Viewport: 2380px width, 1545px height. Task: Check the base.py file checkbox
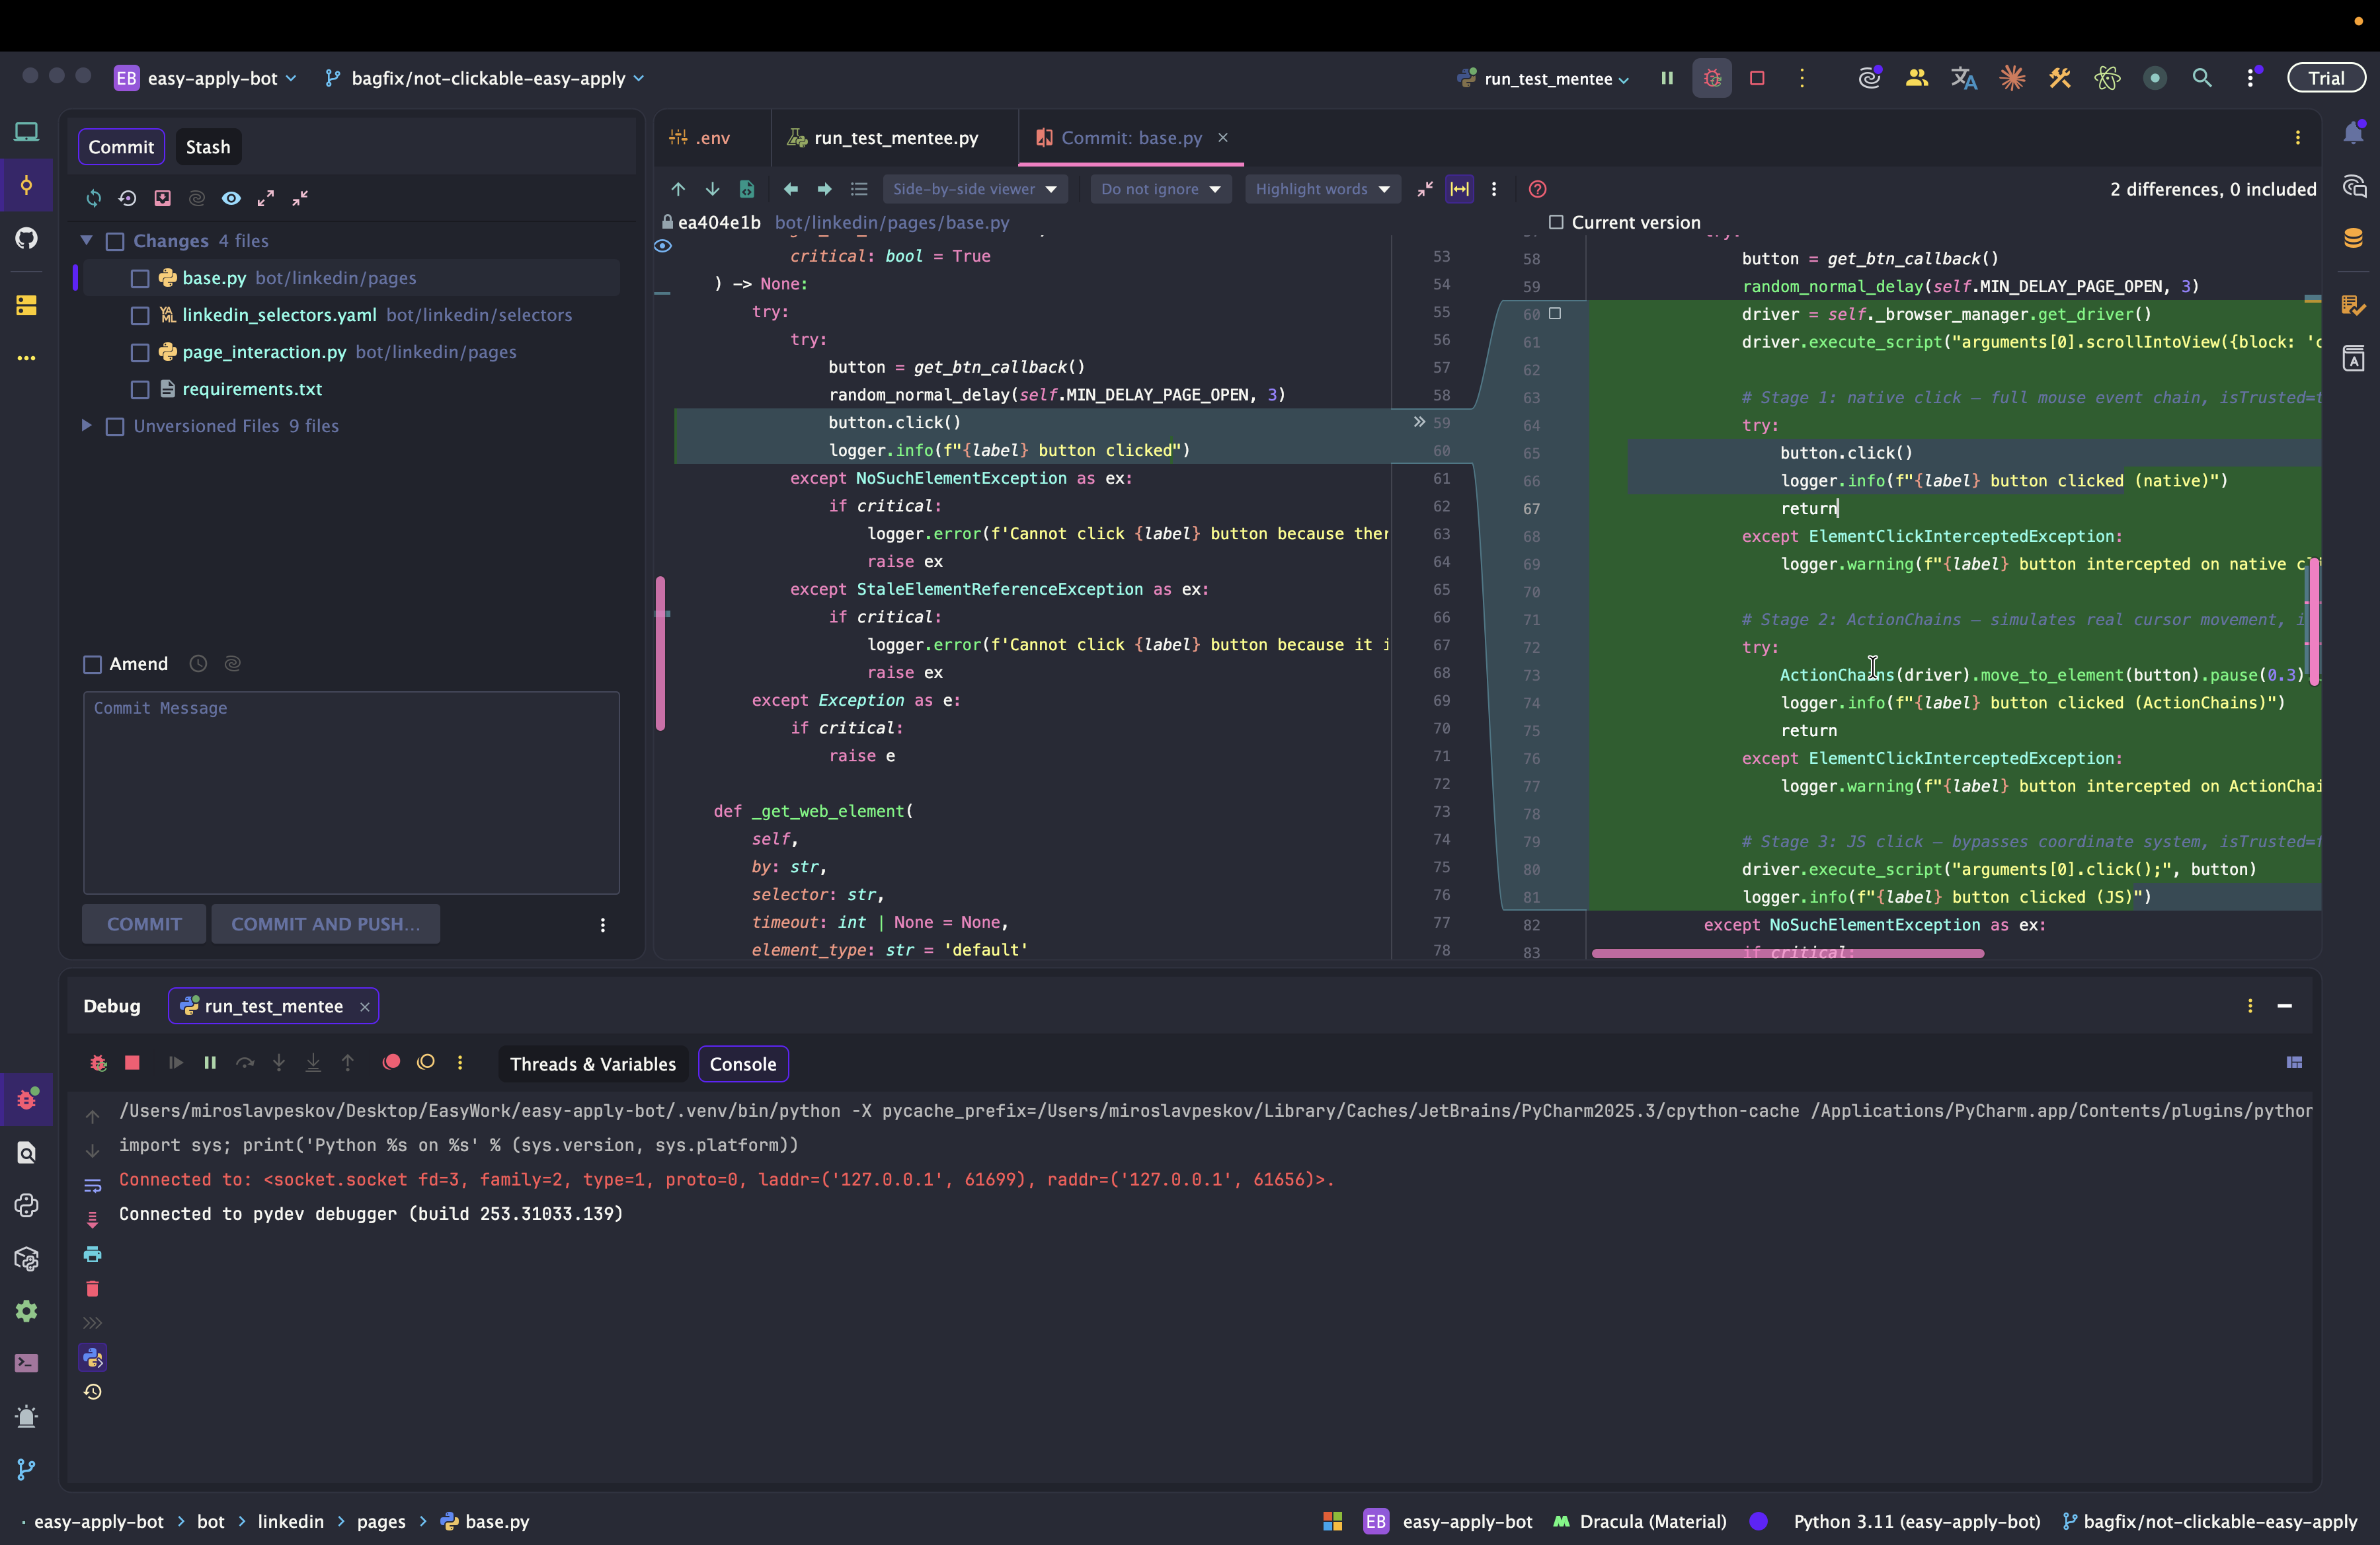coord(140,279)
